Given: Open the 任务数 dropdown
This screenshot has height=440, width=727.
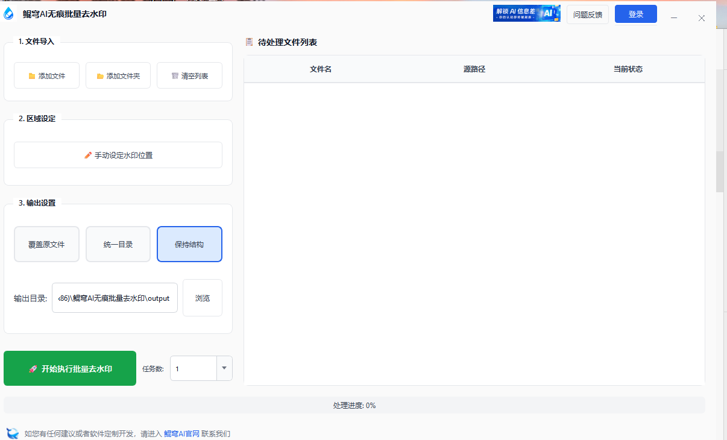Looking at the screenshot, I should [224, 368].
